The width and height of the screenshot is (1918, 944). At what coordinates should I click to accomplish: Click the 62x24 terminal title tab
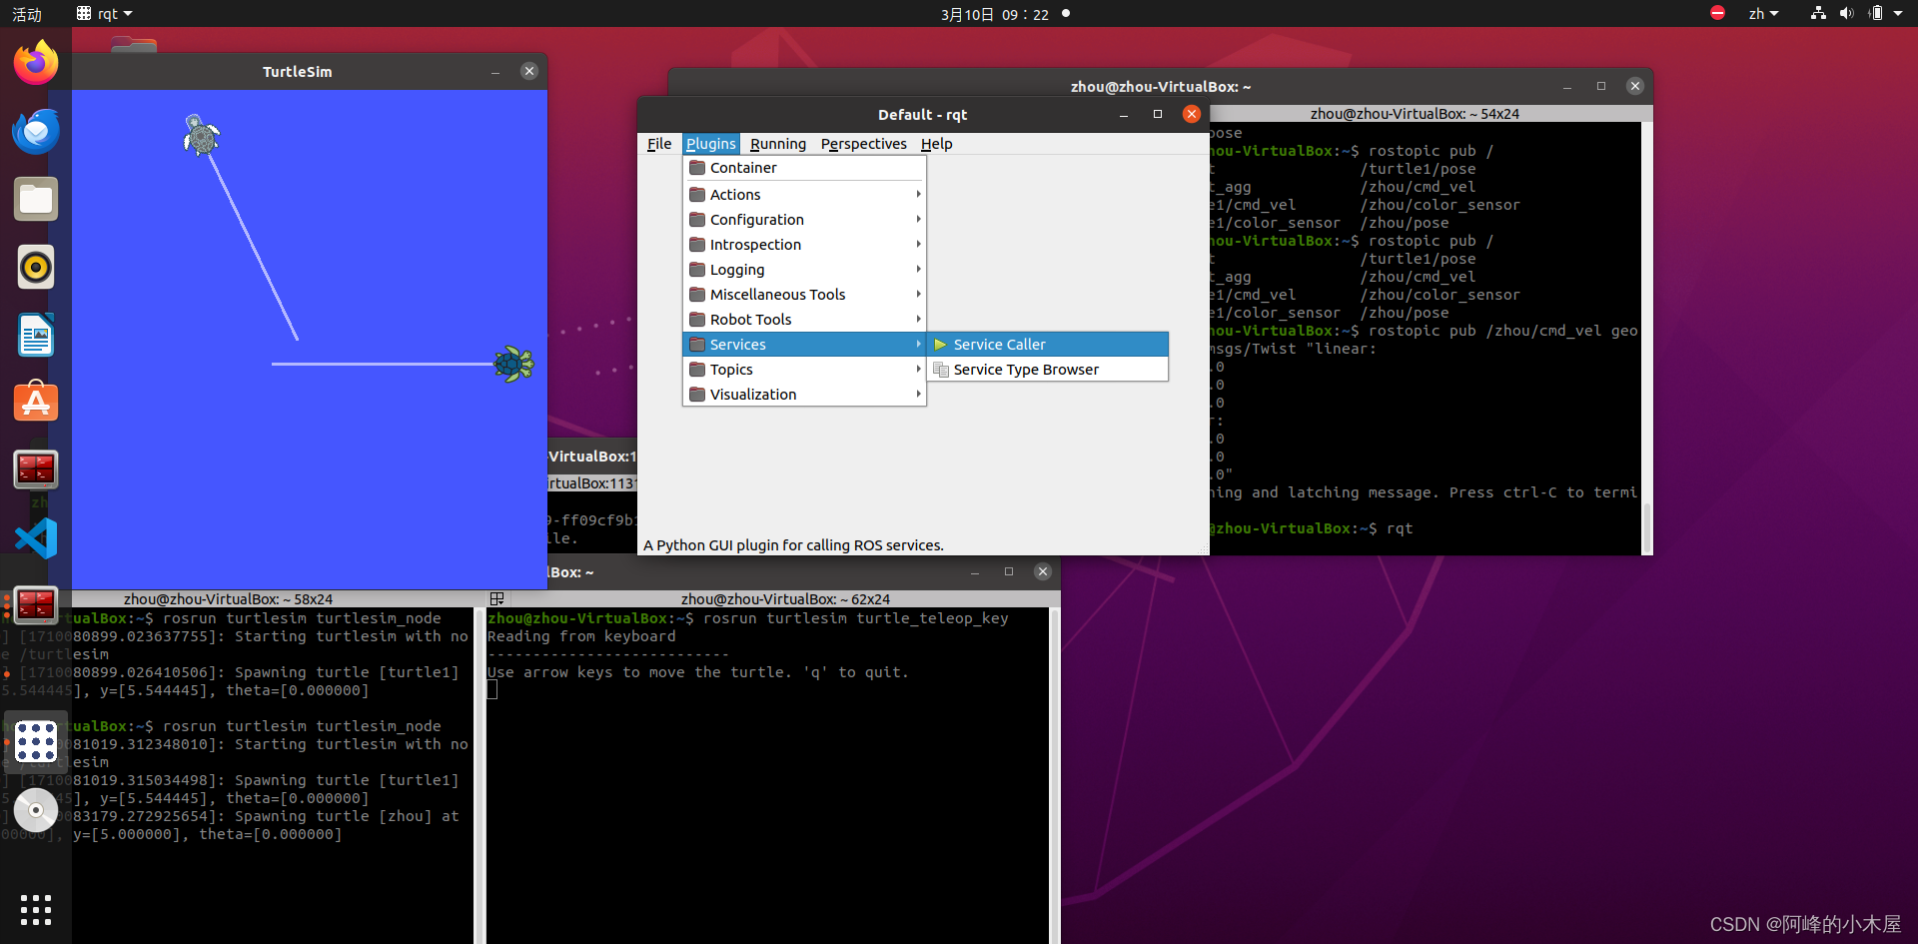tap(785, 598)
